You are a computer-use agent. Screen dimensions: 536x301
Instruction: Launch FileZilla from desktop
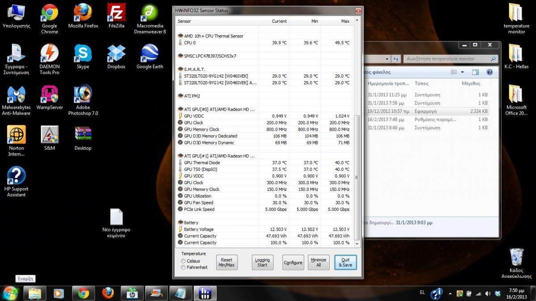pyautogui.click(x=116, y=16)
